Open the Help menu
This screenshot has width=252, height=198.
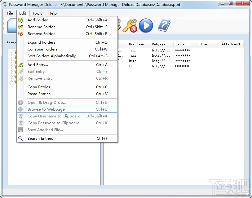click(x=52, y=13)
